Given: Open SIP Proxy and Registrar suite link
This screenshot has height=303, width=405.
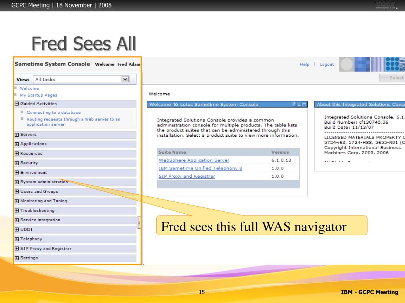Looking at the screenshot, I should 187,176.
